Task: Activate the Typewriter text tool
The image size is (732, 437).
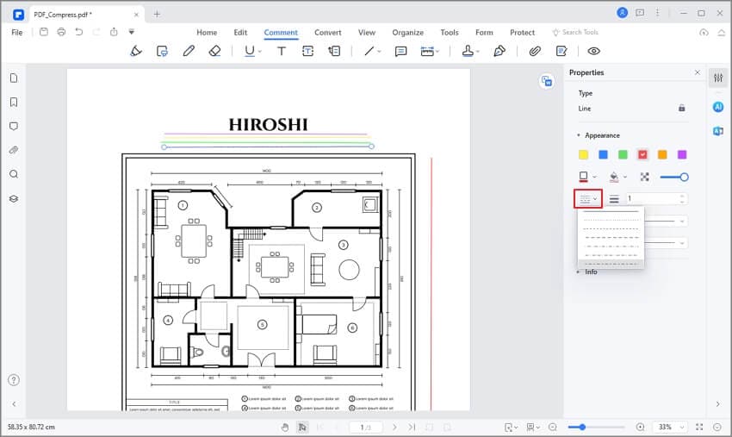Action: pos(282,51)
